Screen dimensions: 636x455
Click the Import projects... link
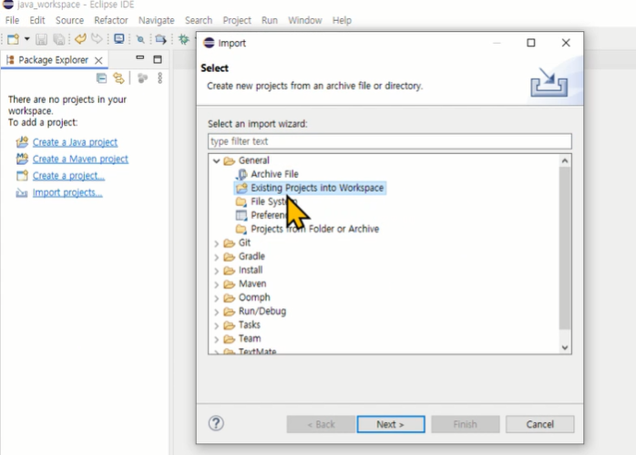(67, 192)
